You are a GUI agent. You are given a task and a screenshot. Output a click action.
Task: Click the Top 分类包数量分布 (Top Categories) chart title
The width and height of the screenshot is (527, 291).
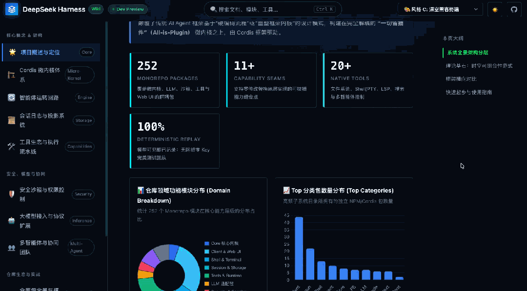(x=338, y=190)
